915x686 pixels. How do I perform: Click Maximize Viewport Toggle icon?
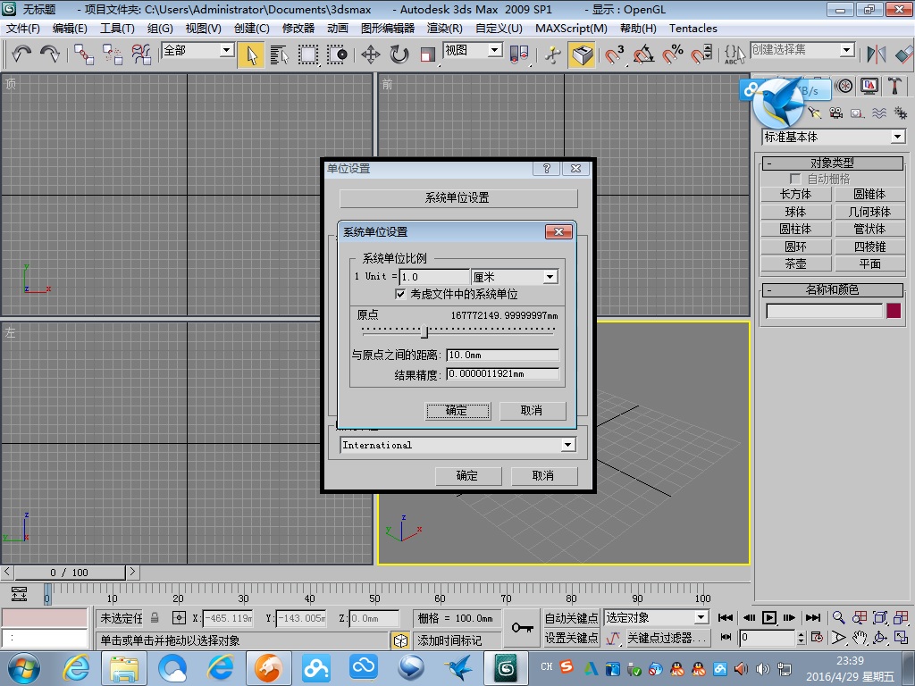coord(901,638)
